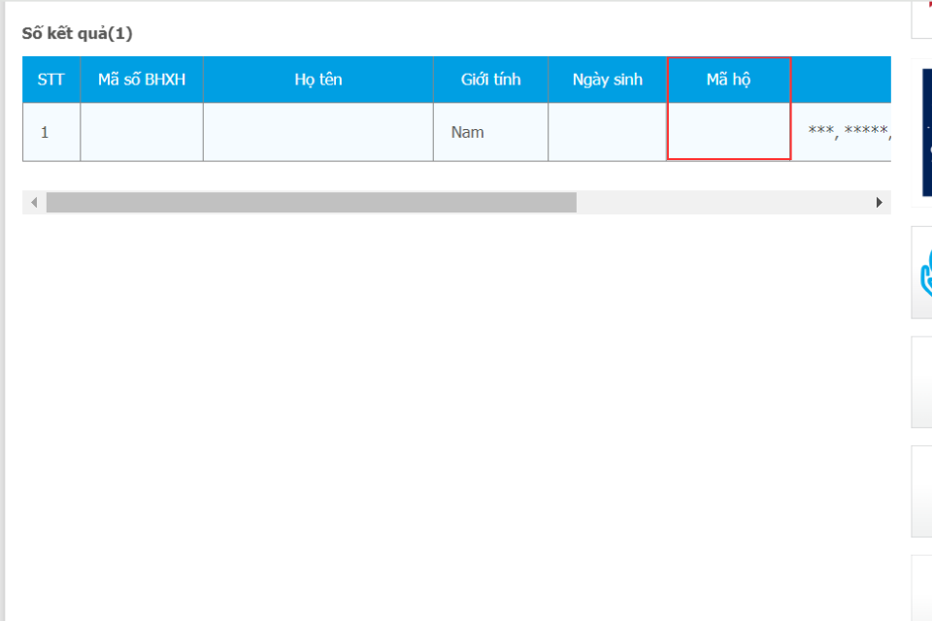Image resolution: width=932 pixels, height=621 pixels.
Task: Click the Họ tên column header
Action: pyautogui.click(x=318, y=80)
